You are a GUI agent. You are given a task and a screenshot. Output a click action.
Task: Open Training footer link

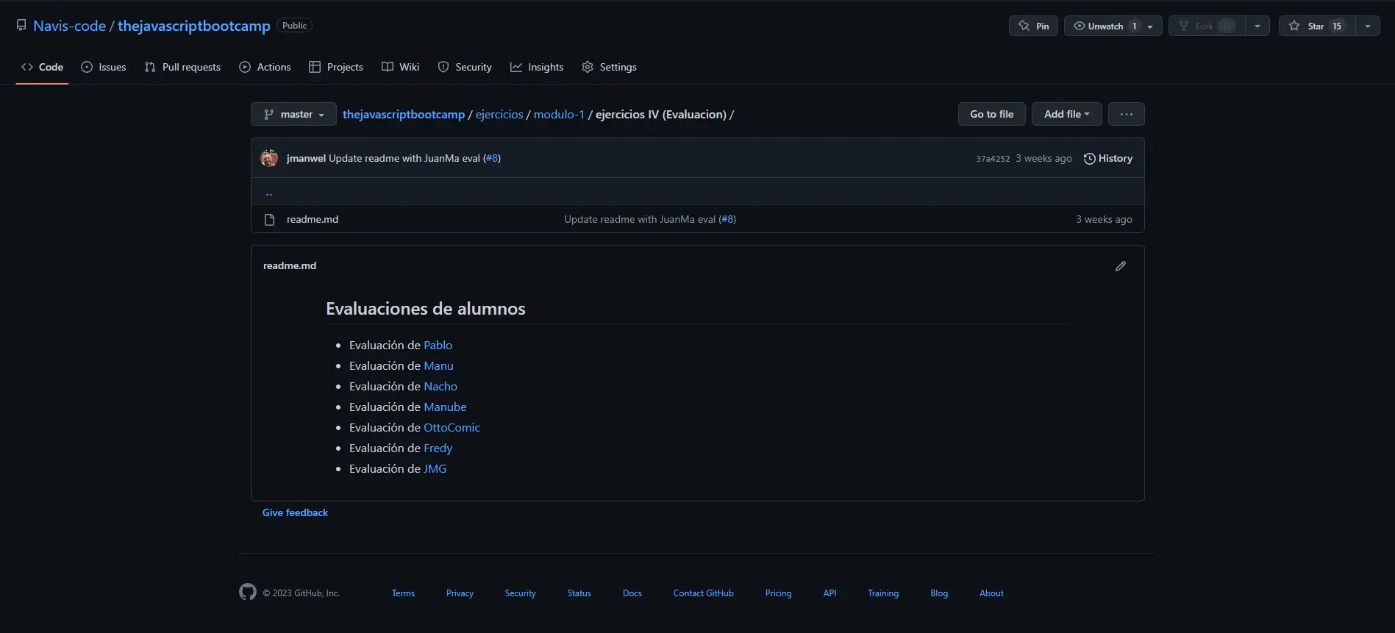(883, 593)
